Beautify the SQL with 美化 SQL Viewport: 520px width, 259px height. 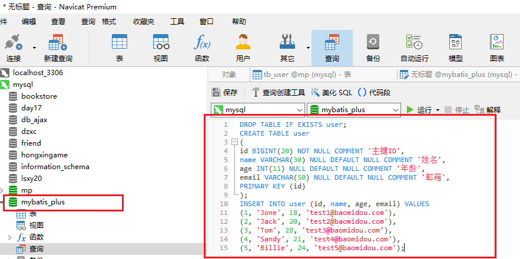coord(332,93)
